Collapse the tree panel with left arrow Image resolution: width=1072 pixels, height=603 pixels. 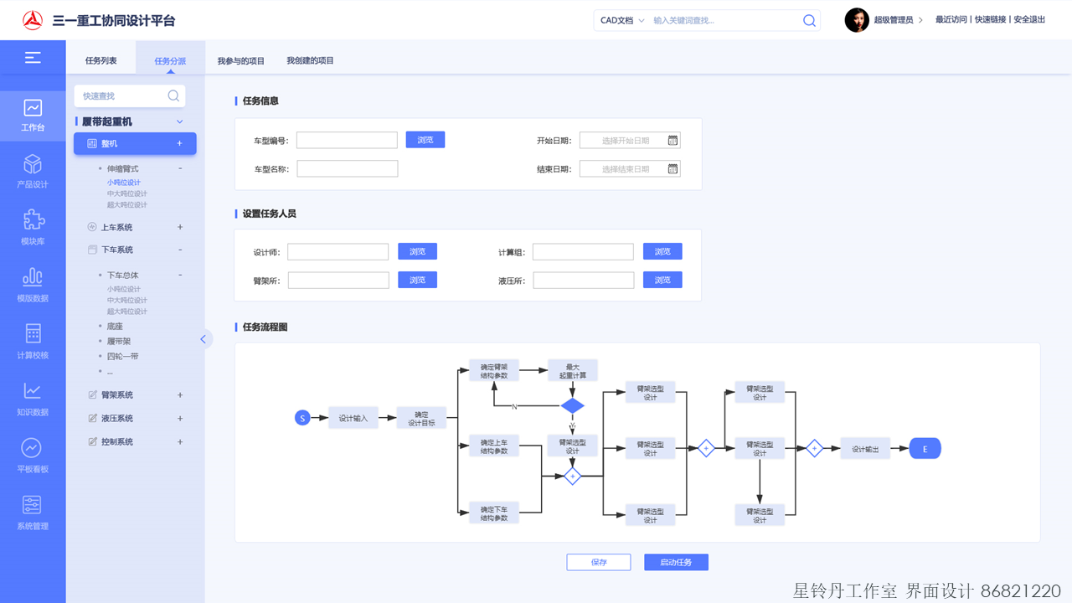[204, 339]
